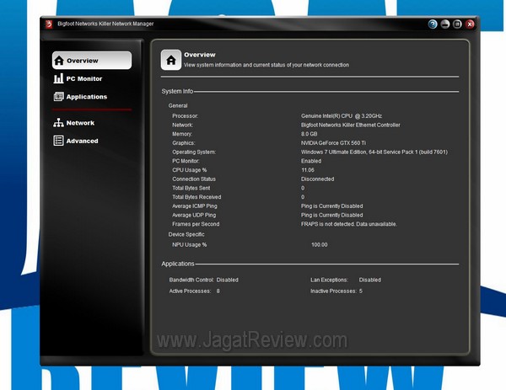Click the Killer logo in title bar
This screenshot has height=390, width=506.
pos(49,24)
